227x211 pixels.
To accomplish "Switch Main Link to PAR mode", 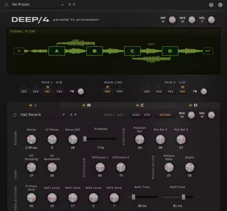I will (119, 91).
